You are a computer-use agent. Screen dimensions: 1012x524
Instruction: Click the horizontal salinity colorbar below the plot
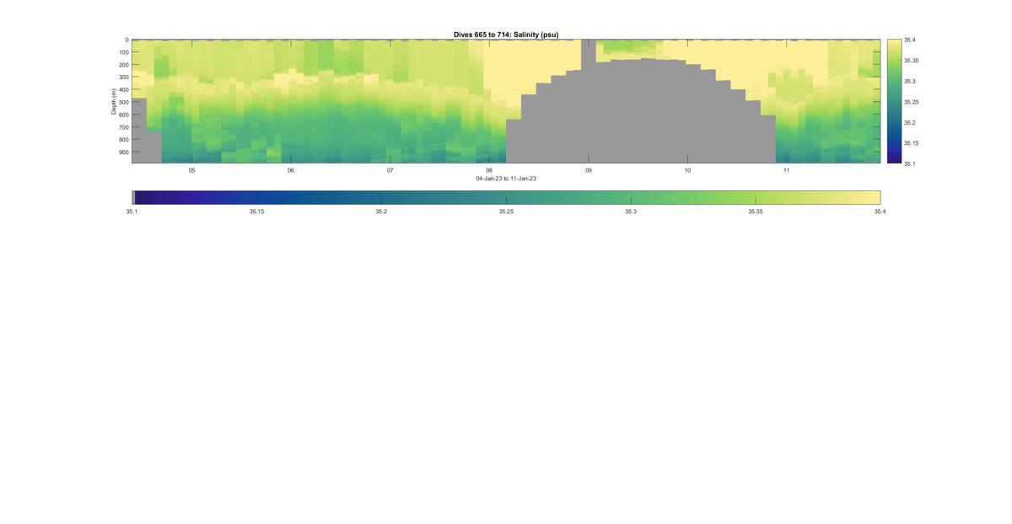[506, 197]
